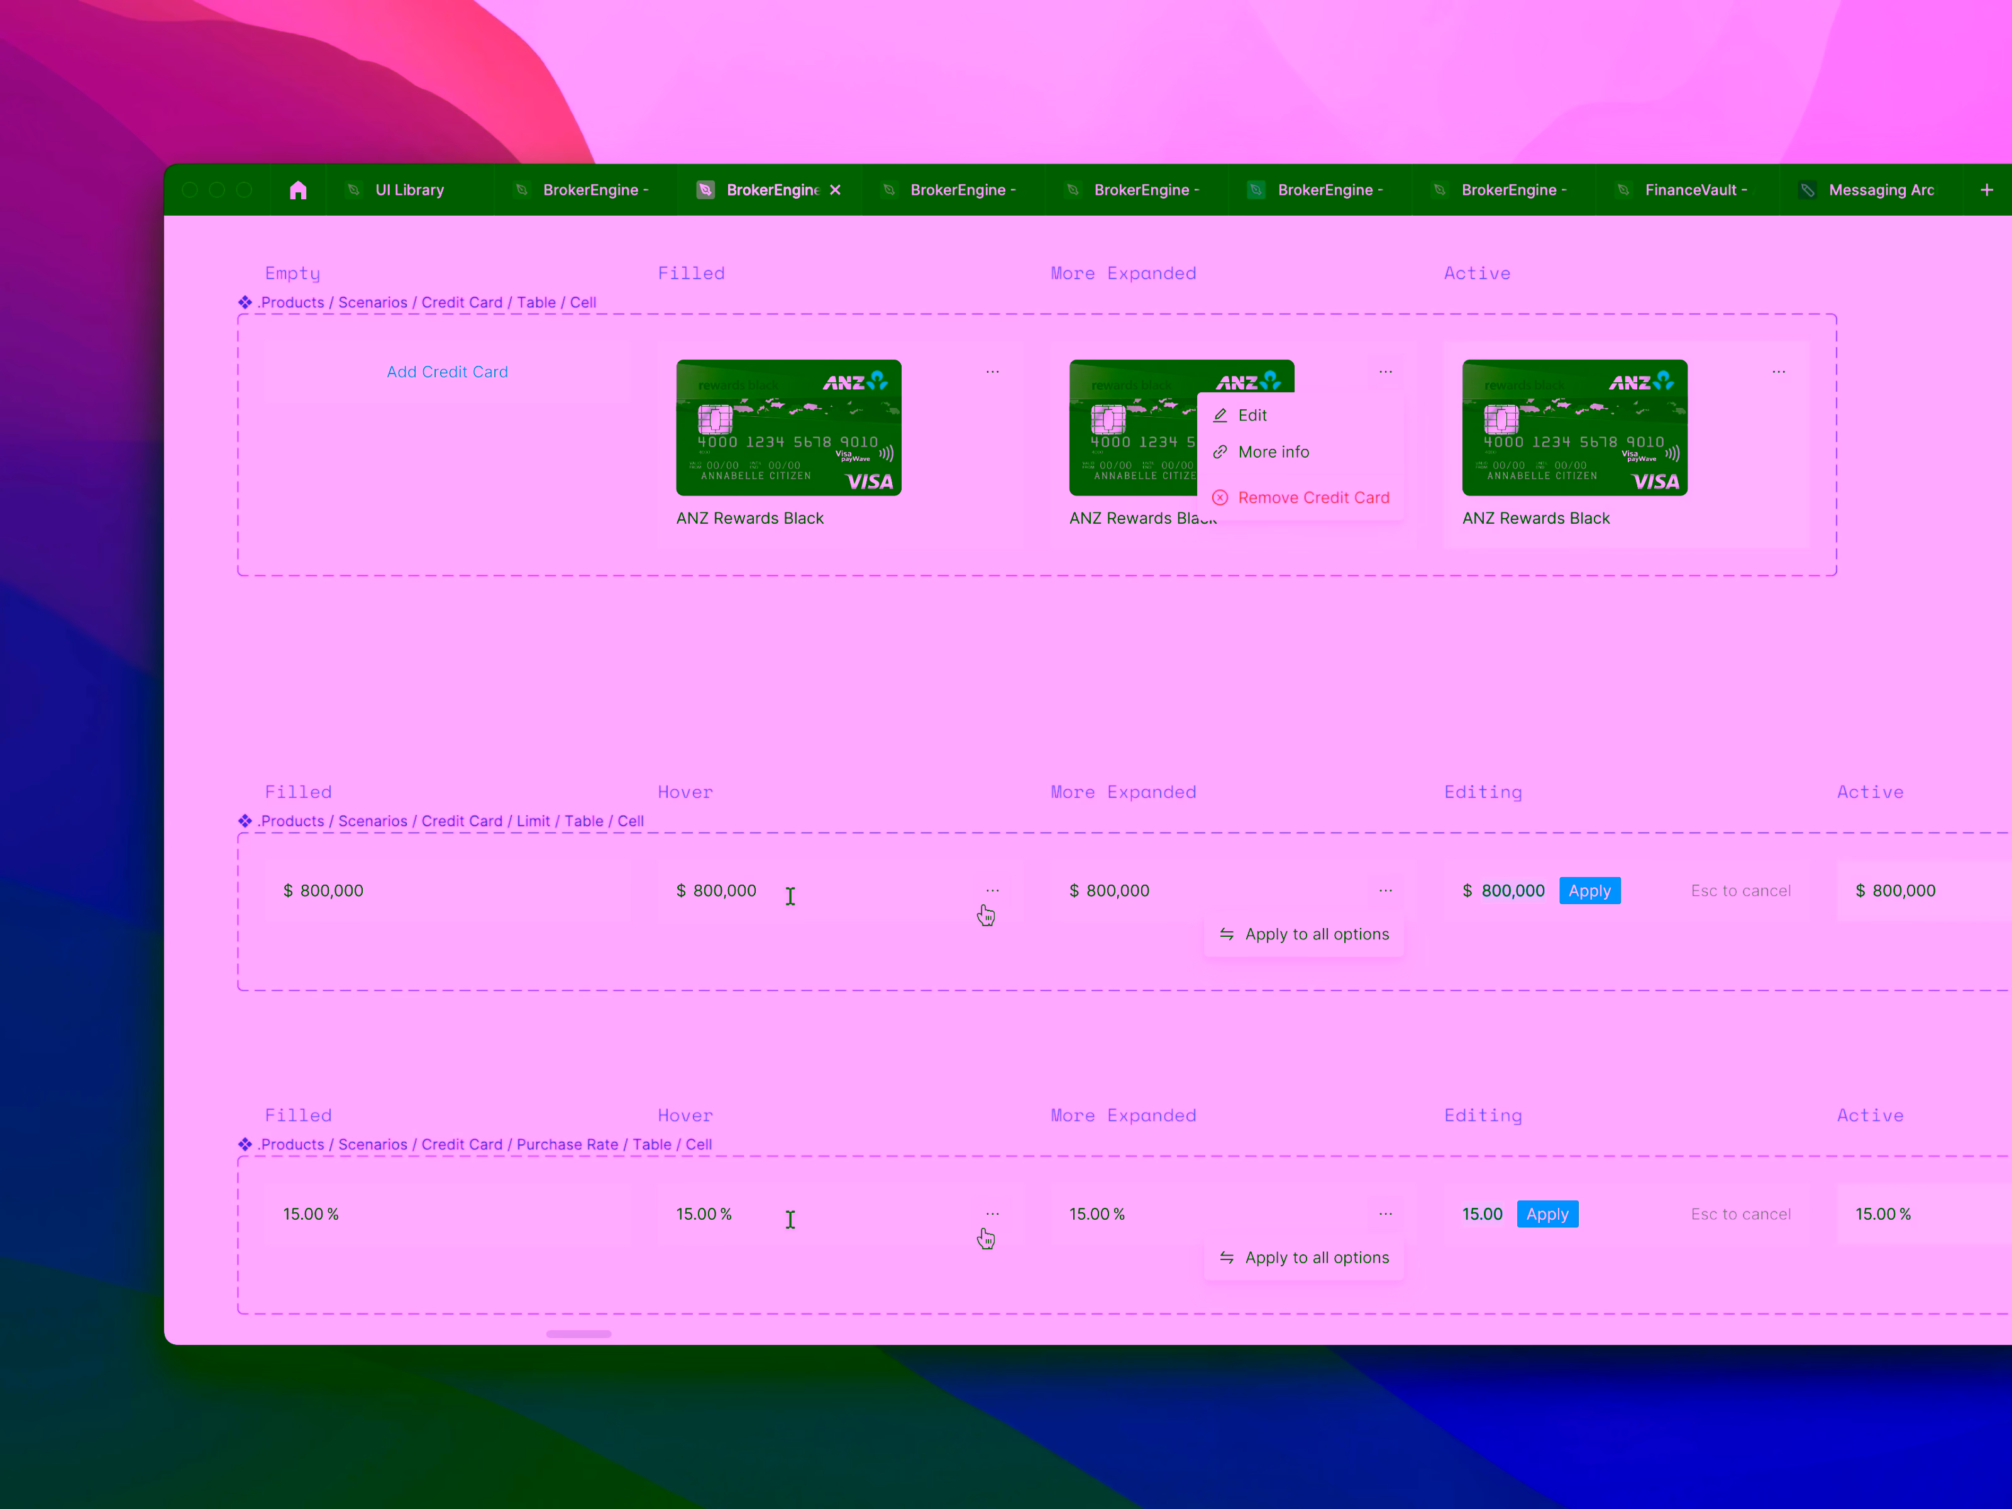Click Apply beside the 15.00 rate input
Screen dimensions: 2012x1509
pos(1547,1213)
